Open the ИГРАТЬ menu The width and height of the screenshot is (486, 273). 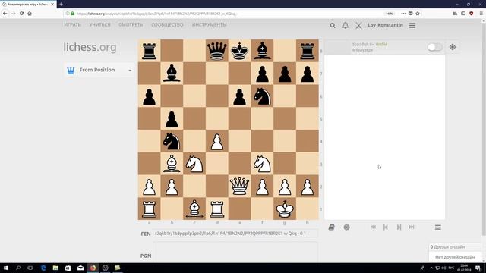[72, 25]
